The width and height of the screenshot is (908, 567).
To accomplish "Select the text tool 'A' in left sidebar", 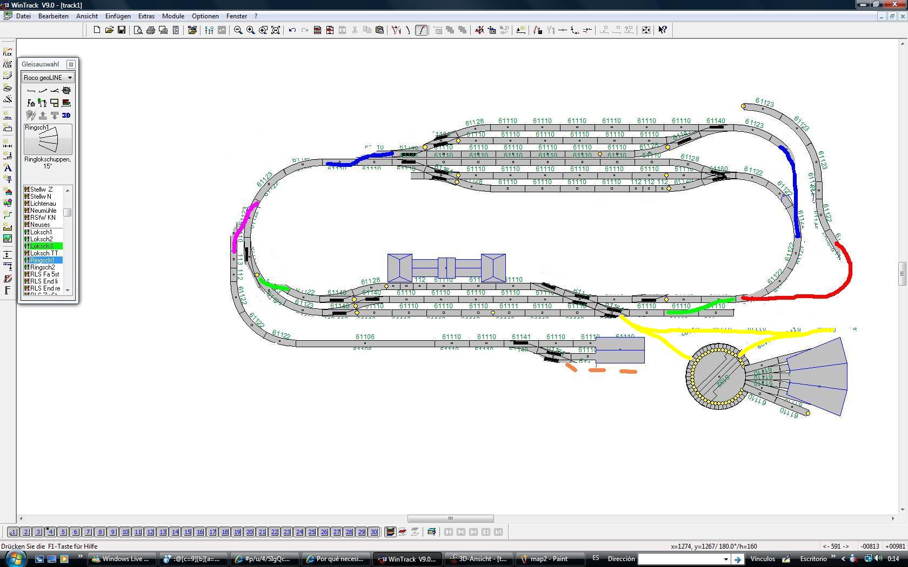I will [8, 168].
